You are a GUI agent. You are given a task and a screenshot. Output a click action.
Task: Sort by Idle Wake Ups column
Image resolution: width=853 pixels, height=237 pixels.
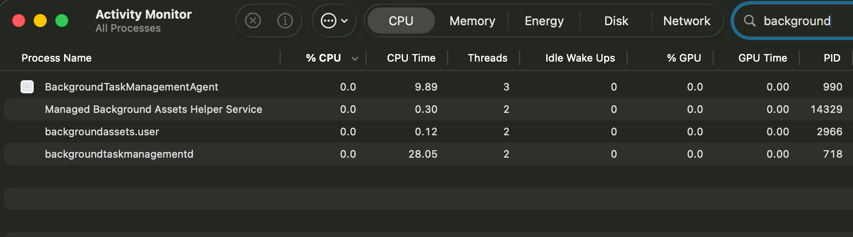(580, 58)
